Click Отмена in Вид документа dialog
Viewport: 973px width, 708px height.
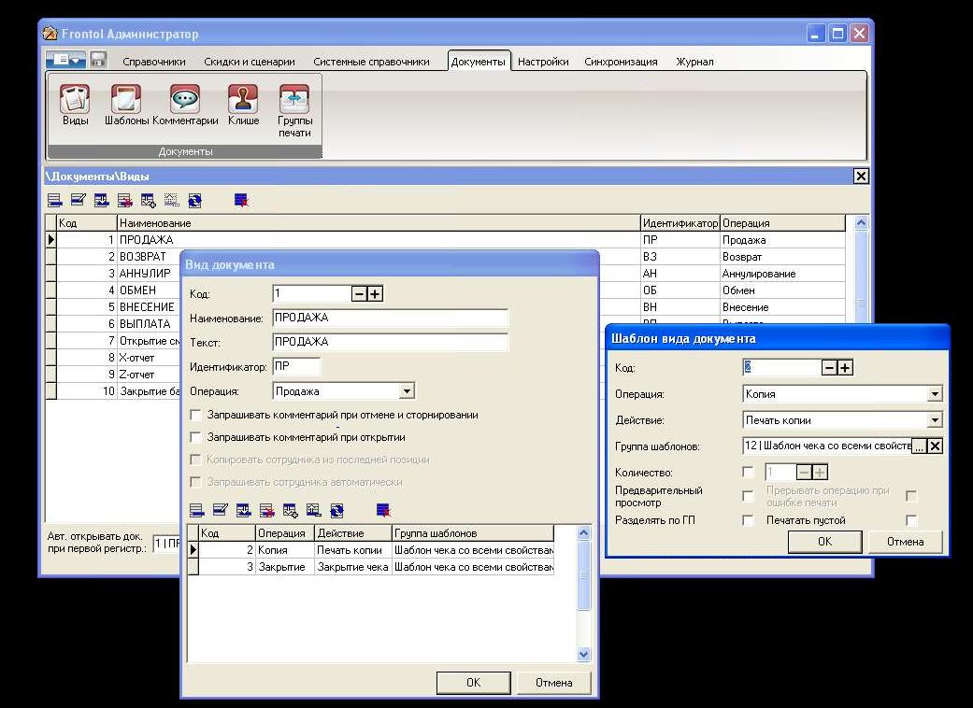click(x=553, y=683)
